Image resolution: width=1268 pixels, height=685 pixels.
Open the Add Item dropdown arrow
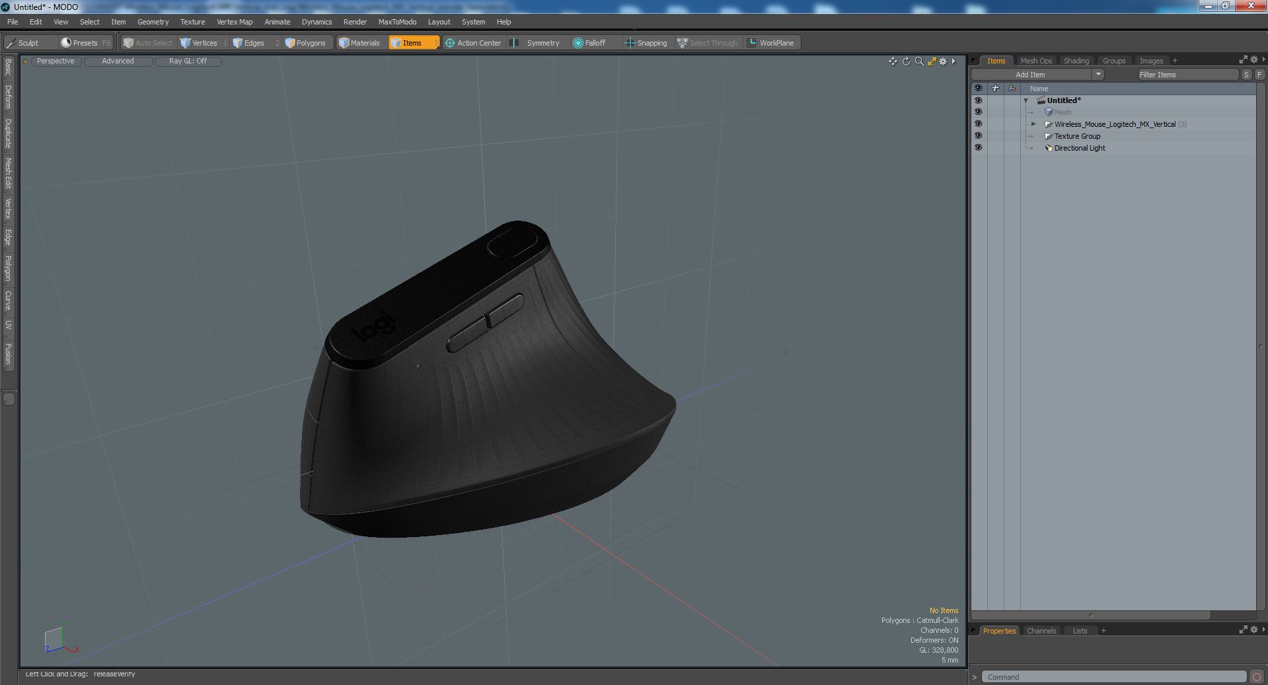[1098, 75]
